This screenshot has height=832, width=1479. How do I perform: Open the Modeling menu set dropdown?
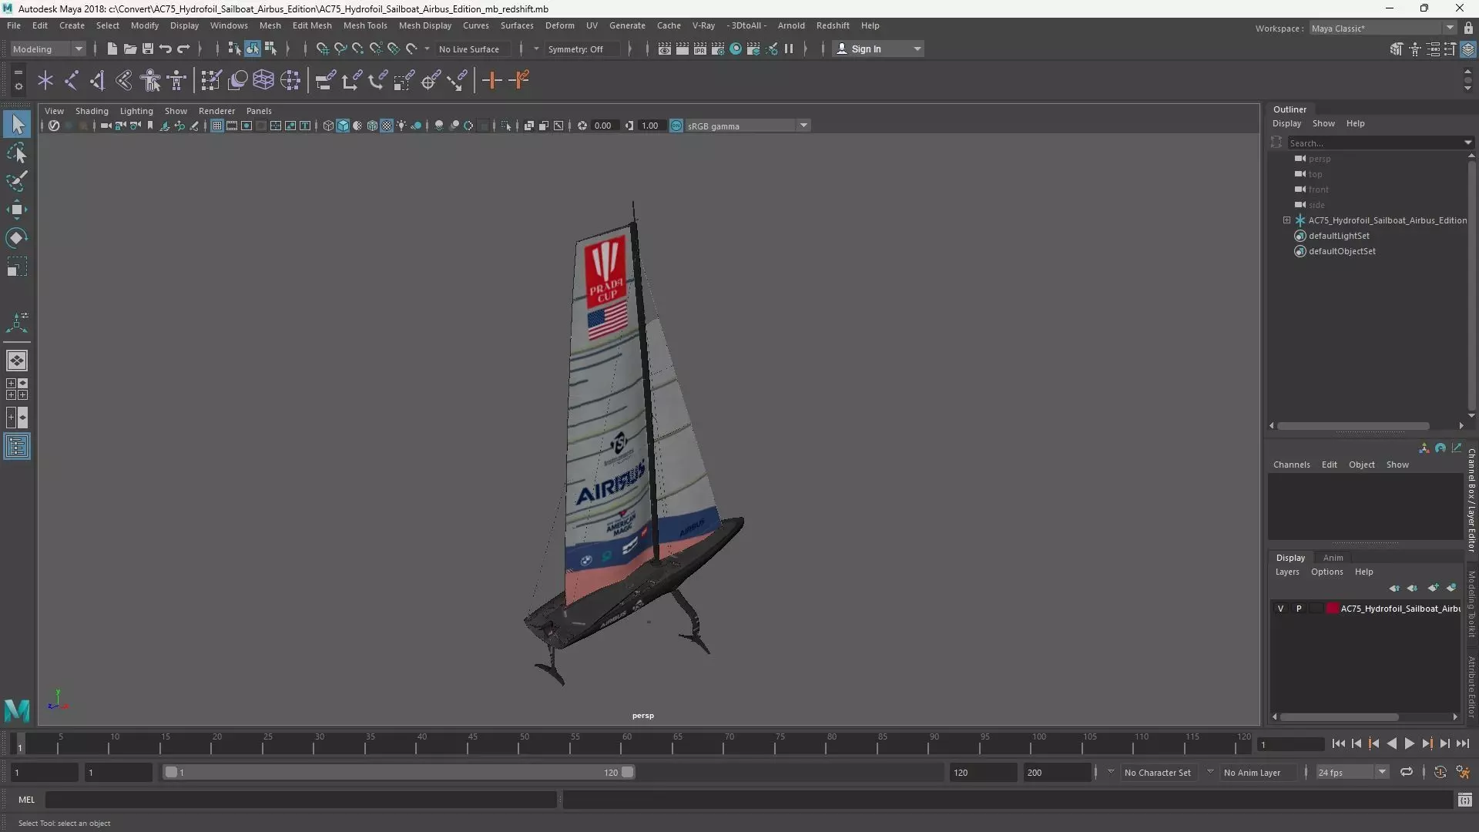click(48, 49)
